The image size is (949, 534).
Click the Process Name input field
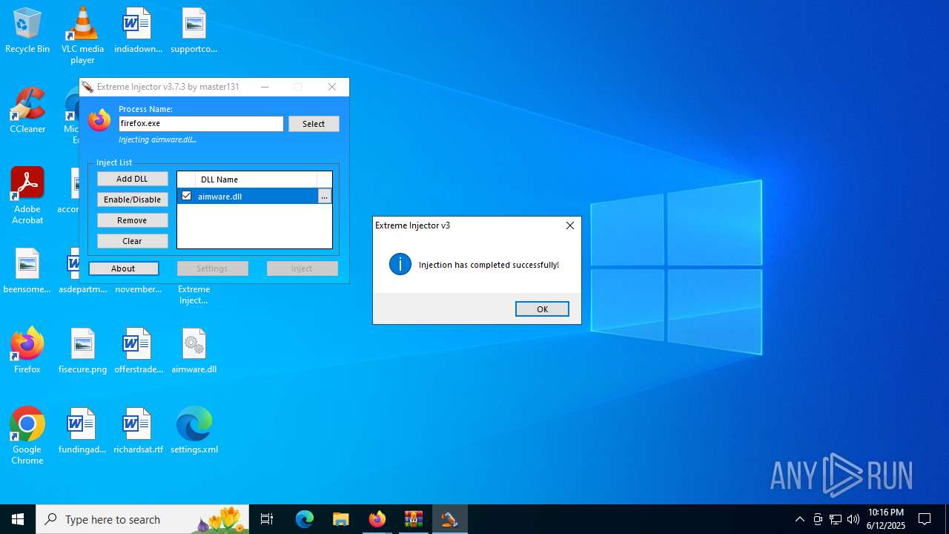[201, 124]
